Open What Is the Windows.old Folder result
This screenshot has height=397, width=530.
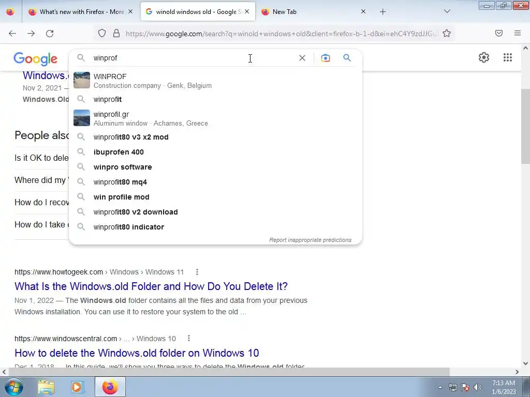pyautogui.click(x=151, y=286)
